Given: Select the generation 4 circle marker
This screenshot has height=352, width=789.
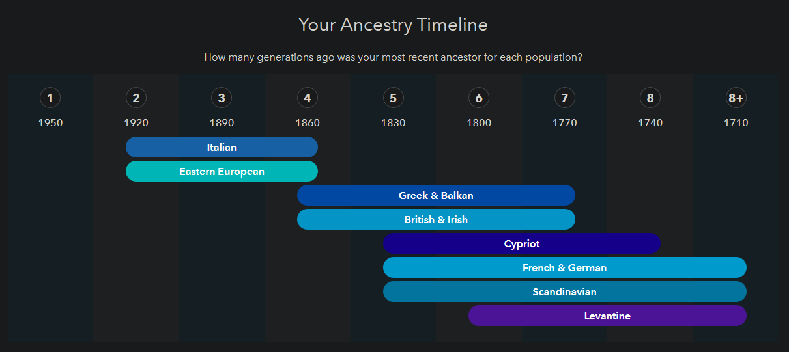Looking at the screenshot, I should click(x=308, y=98).
